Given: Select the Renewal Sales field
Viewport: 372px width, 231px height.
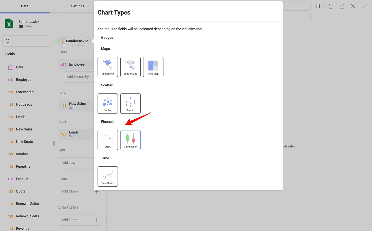Looking at the screenshot, I should [27, 204].
